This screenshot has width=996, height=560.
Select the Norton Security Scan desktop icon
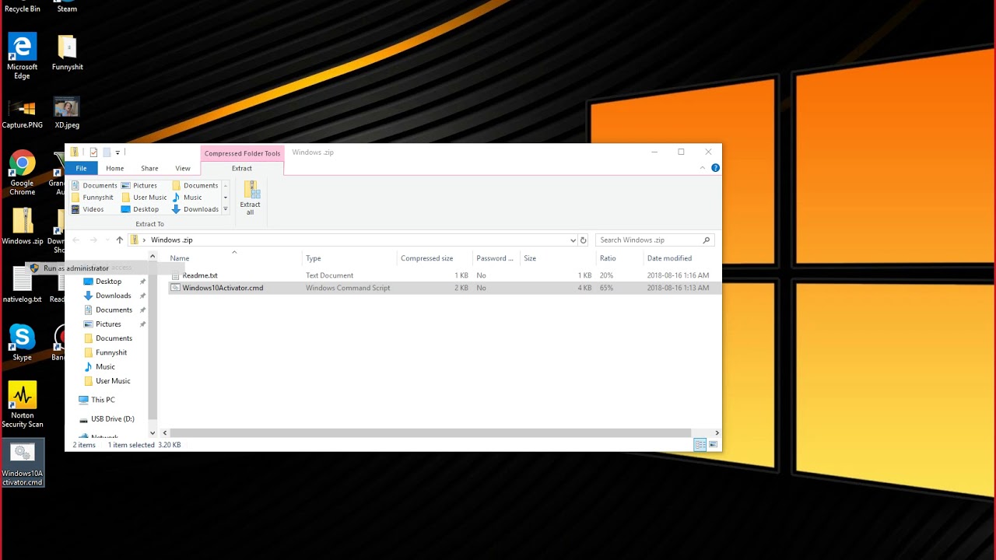click(x=22, y=404)
